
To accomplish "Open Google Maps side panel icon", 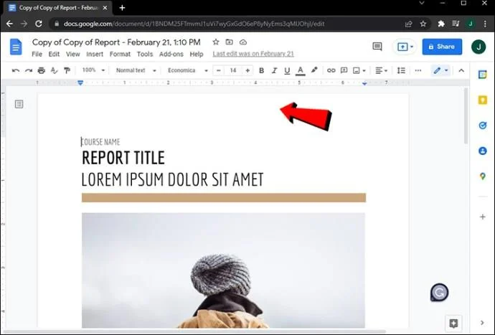I will click(x=482, y=176).
